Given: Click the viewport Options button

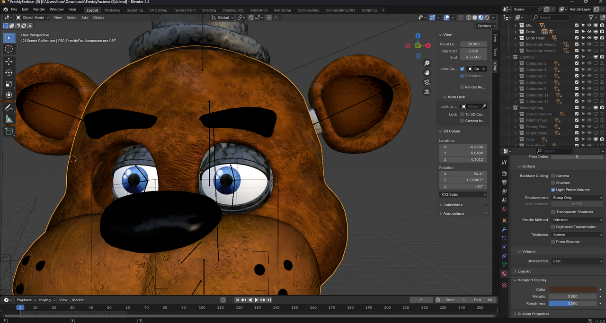Looking at the screenshot, I should (486, 26).
